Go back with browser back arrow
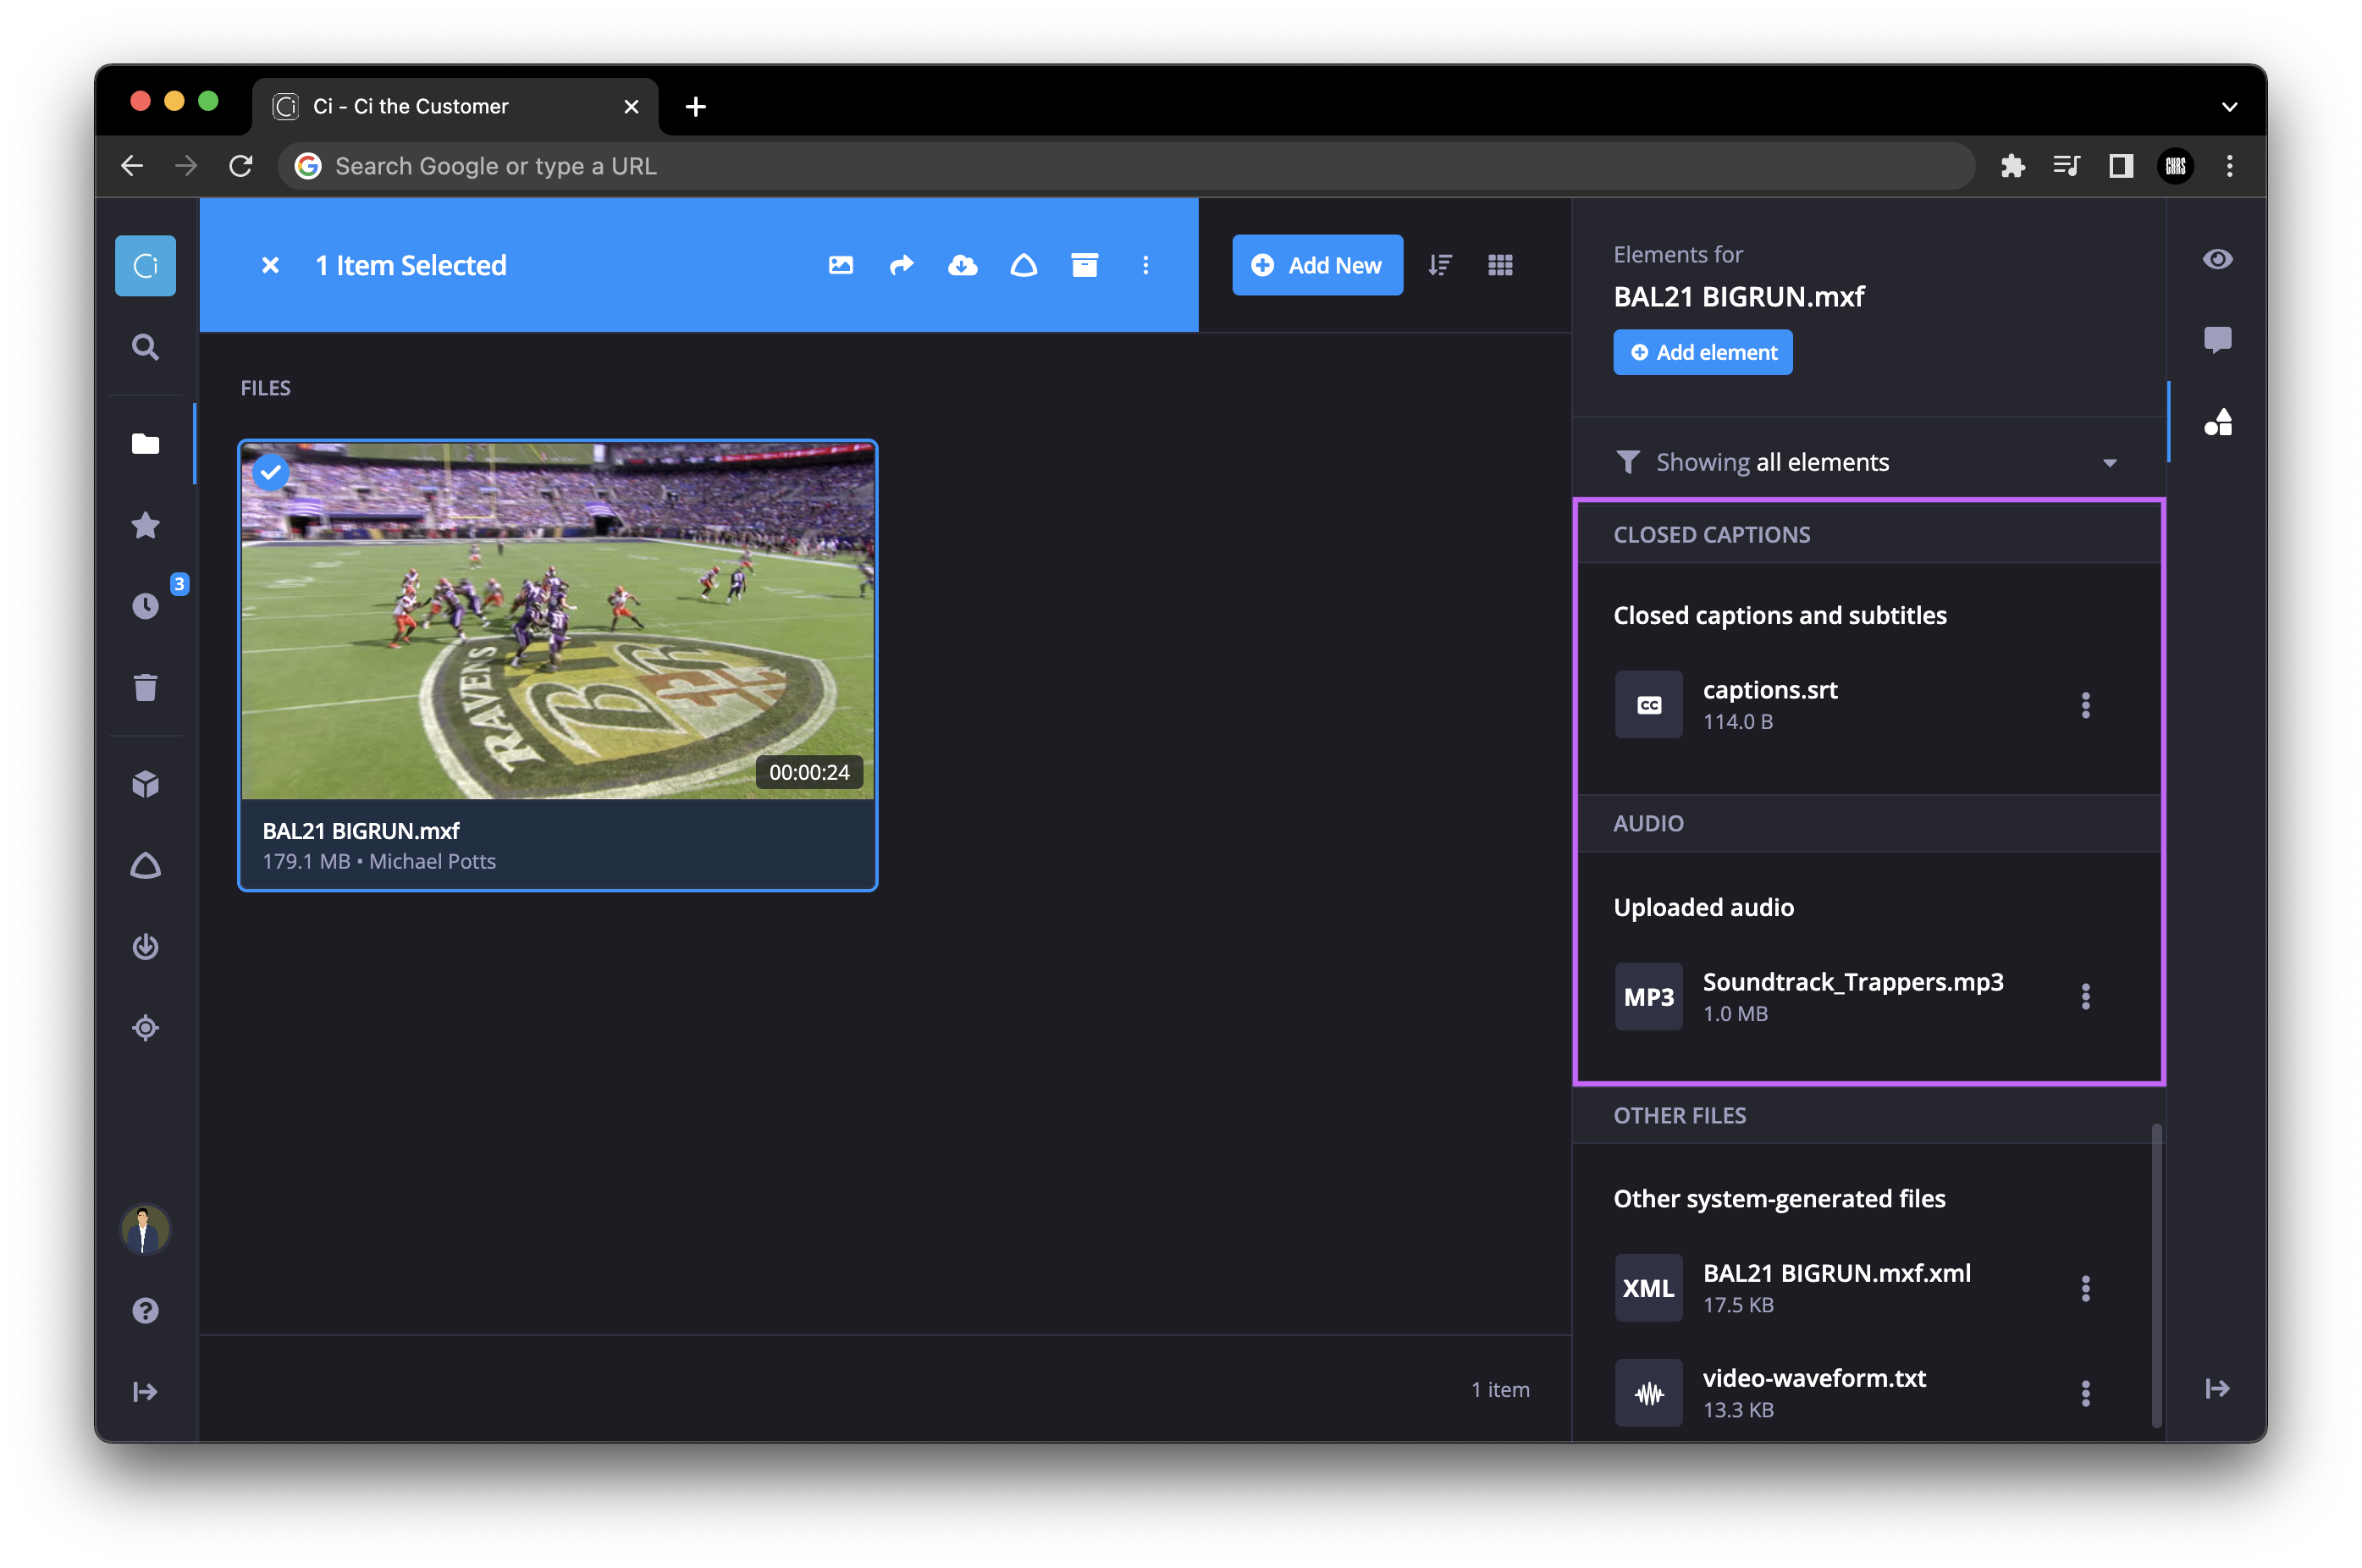This screenshot has height=1568, width=2362. click(x=132, y=166)
